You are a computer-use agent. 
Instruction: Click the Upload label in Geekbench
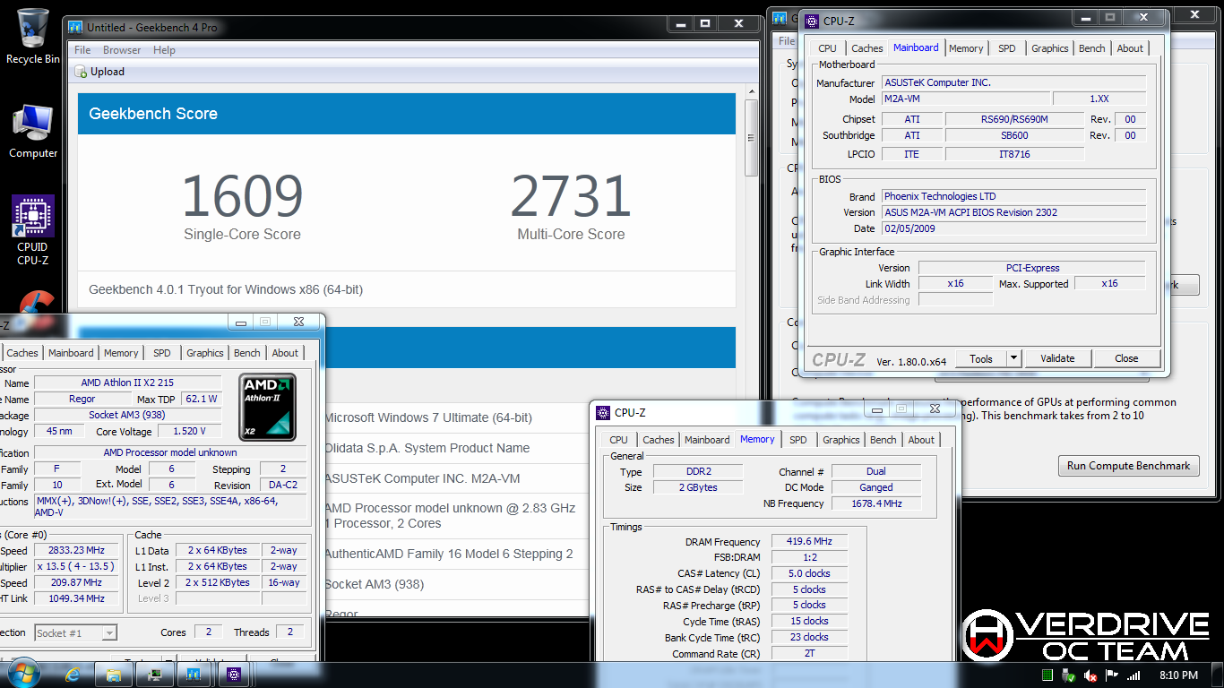coord(108,72)
